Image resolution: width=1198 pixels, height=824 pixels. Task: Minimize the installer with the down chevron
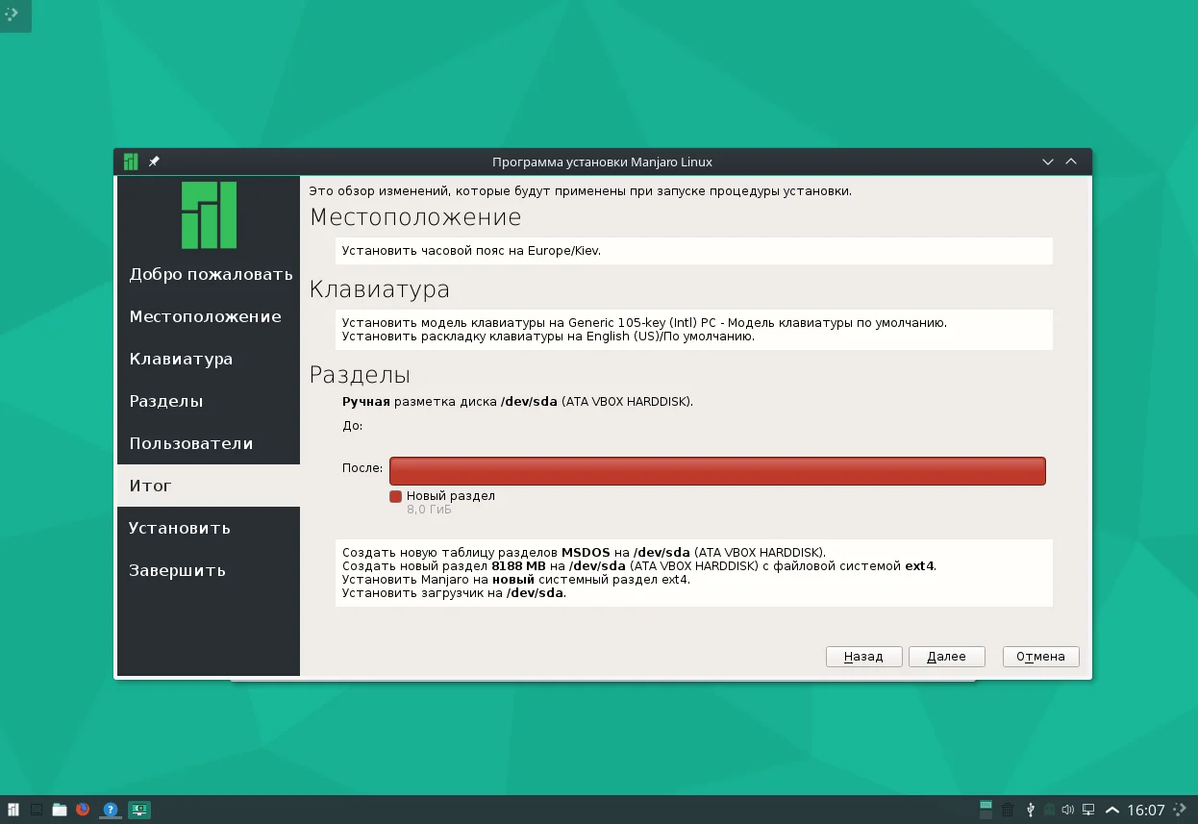click(x=1049, y=162)
